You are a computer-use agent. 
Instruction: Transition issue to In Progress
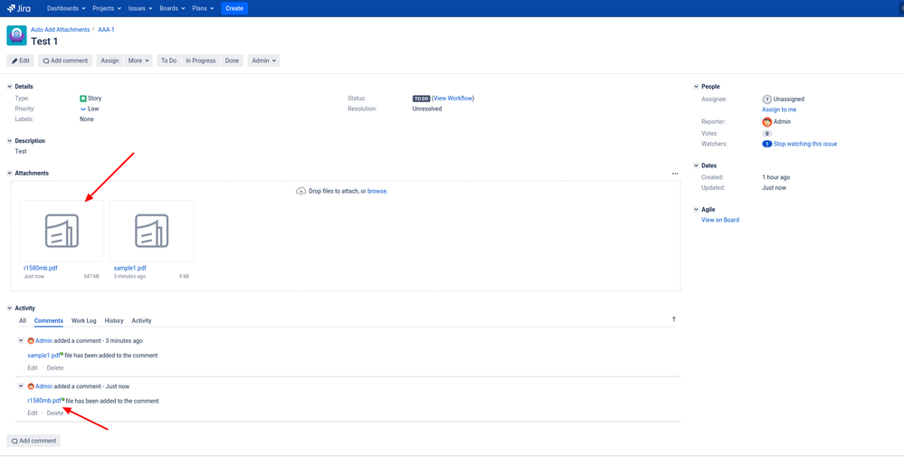coord(201,61)
